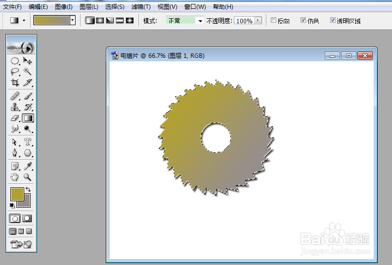Select the Hand tool
This screenshot has width=392, height=265.
tap(15, 177)
